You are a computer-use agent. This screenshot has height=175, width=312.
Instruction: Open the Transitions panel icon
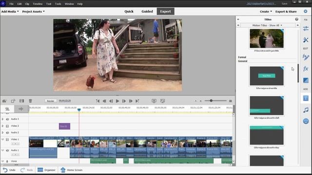click(x=306, y=80)
